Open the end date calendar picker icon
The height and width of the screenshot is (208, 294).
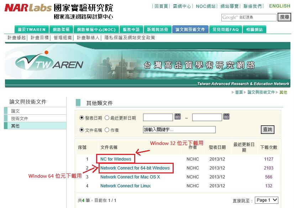pos(226,117)
